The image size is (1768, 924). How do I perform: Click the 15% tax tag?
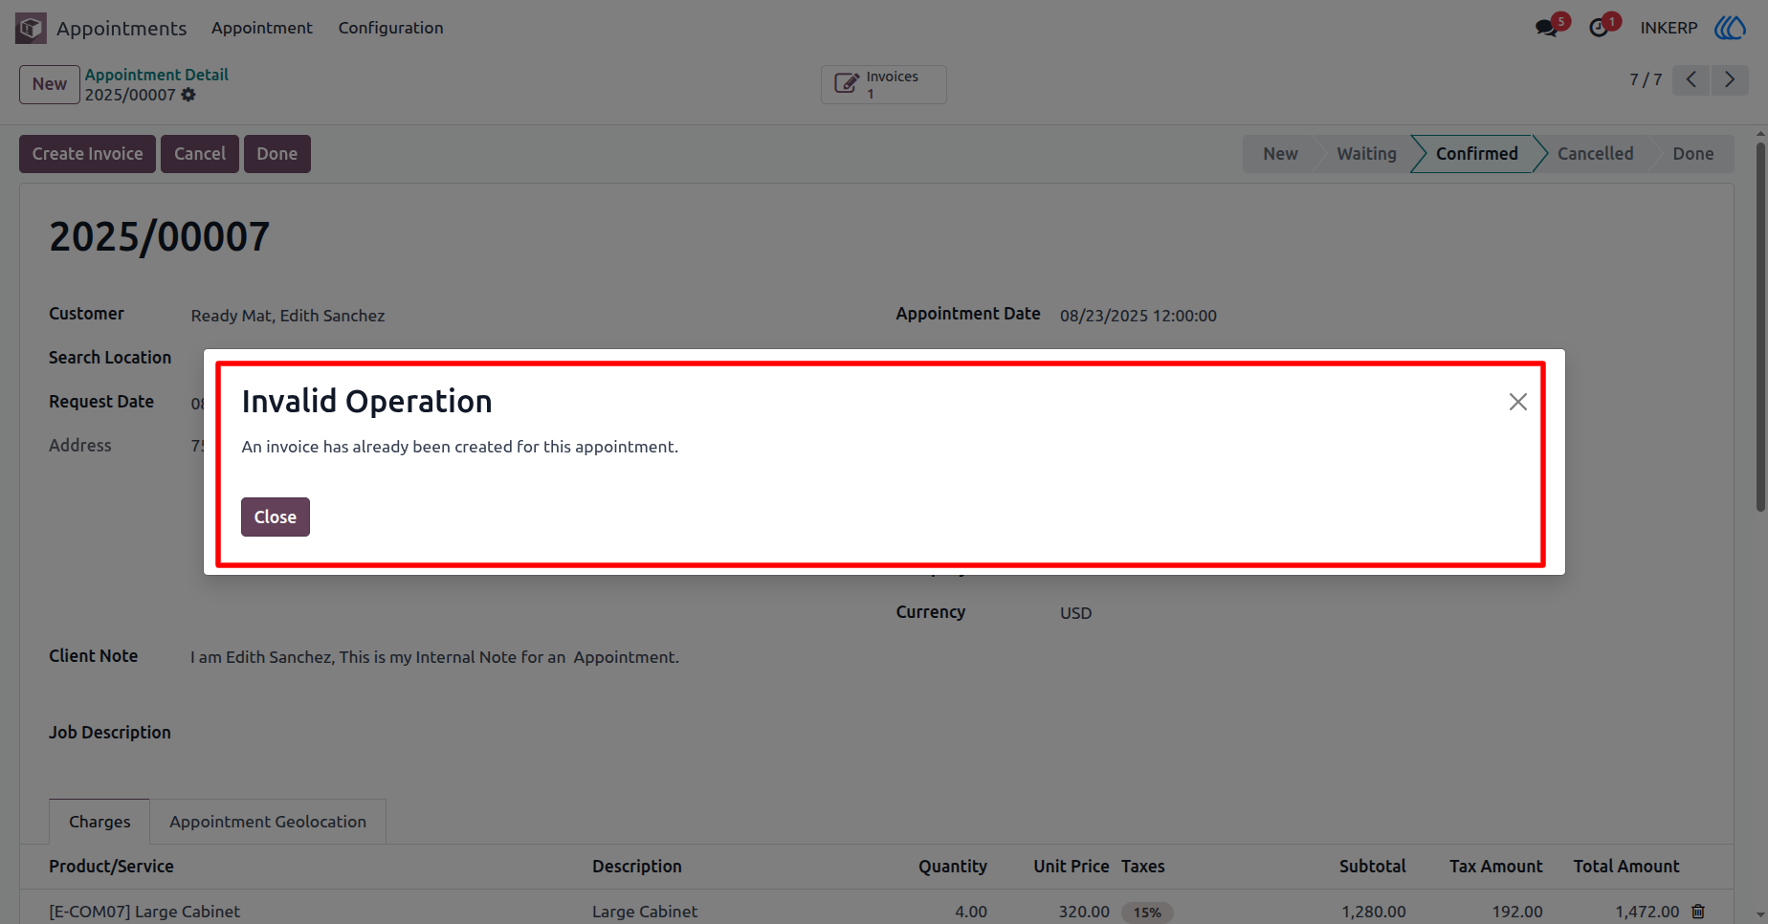1147,913
